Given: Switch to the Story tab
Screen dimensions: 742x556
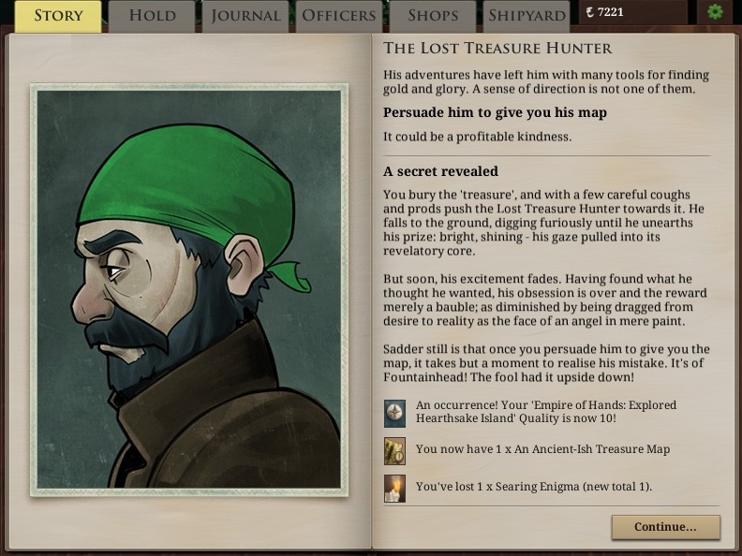Looking at the screenshot, I should tap(58, 16).
